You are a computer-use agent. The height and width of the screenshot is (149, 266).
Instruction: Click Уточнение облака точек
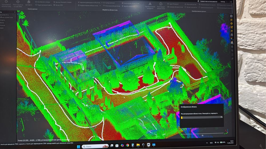(112, 6)
